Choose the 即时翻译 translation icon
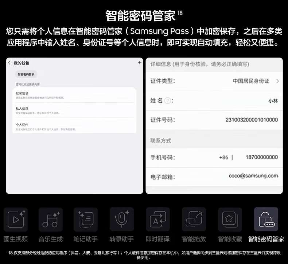 [x=157, y=220]
